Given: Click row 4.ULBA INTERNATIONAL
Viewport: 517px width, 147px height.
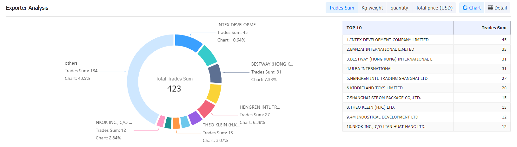Looking at the screenshot, I should tap(426, 68).
